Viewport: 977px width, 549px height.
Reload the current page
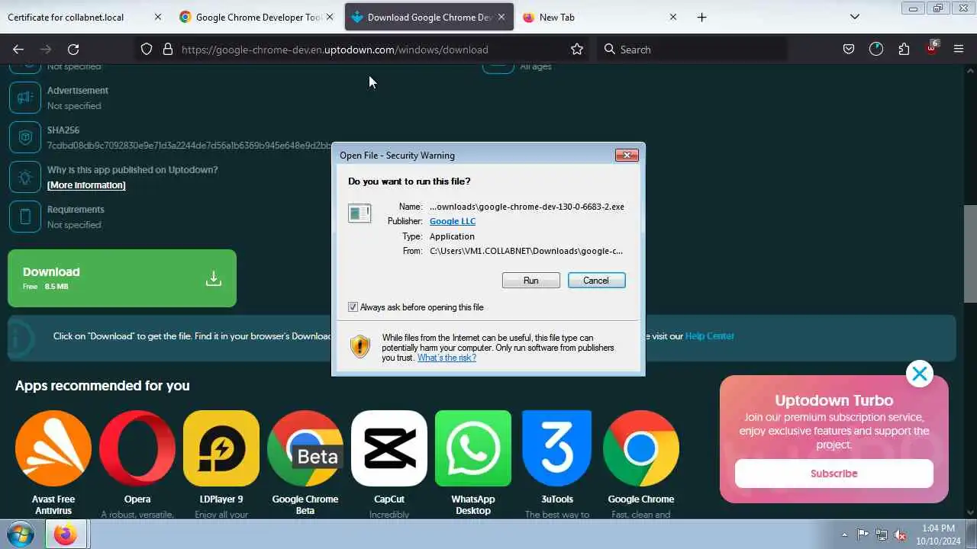coord(73,50)
